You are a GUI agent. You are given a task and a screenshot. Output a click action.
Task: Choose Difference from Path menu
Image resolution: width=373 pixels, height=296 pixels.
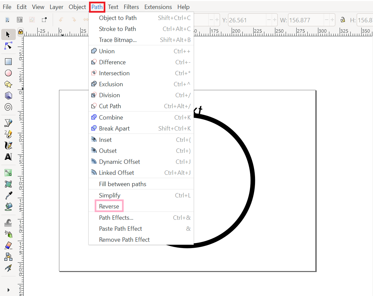(x=141, y=62)
